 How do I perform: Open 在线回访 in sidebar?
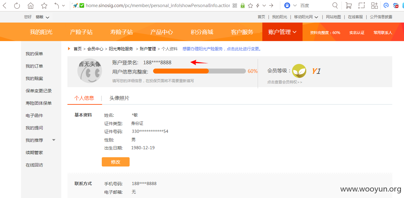coord(34,165)
